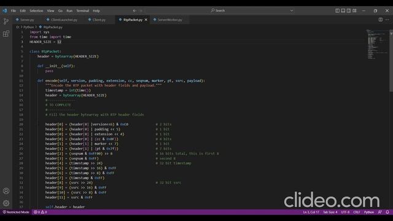
Task: Click the 'def __init__(self):' line
Action: pos(56,66)
